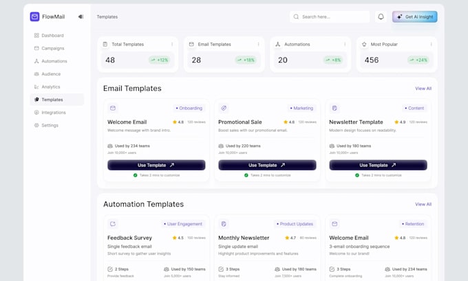Open the Settings sidebar label

[50, 125]
